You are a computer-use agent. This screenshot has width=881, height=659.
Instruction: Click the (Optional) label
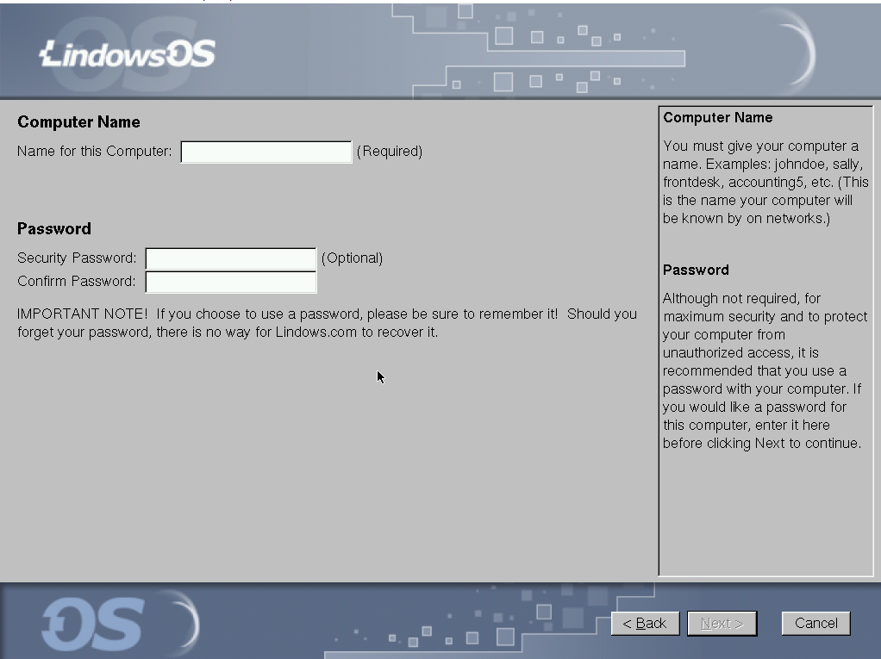click(x=352, y=258)
